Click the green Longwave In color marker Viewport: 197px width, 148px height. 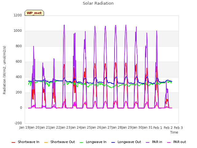click(x=81, y=142)
